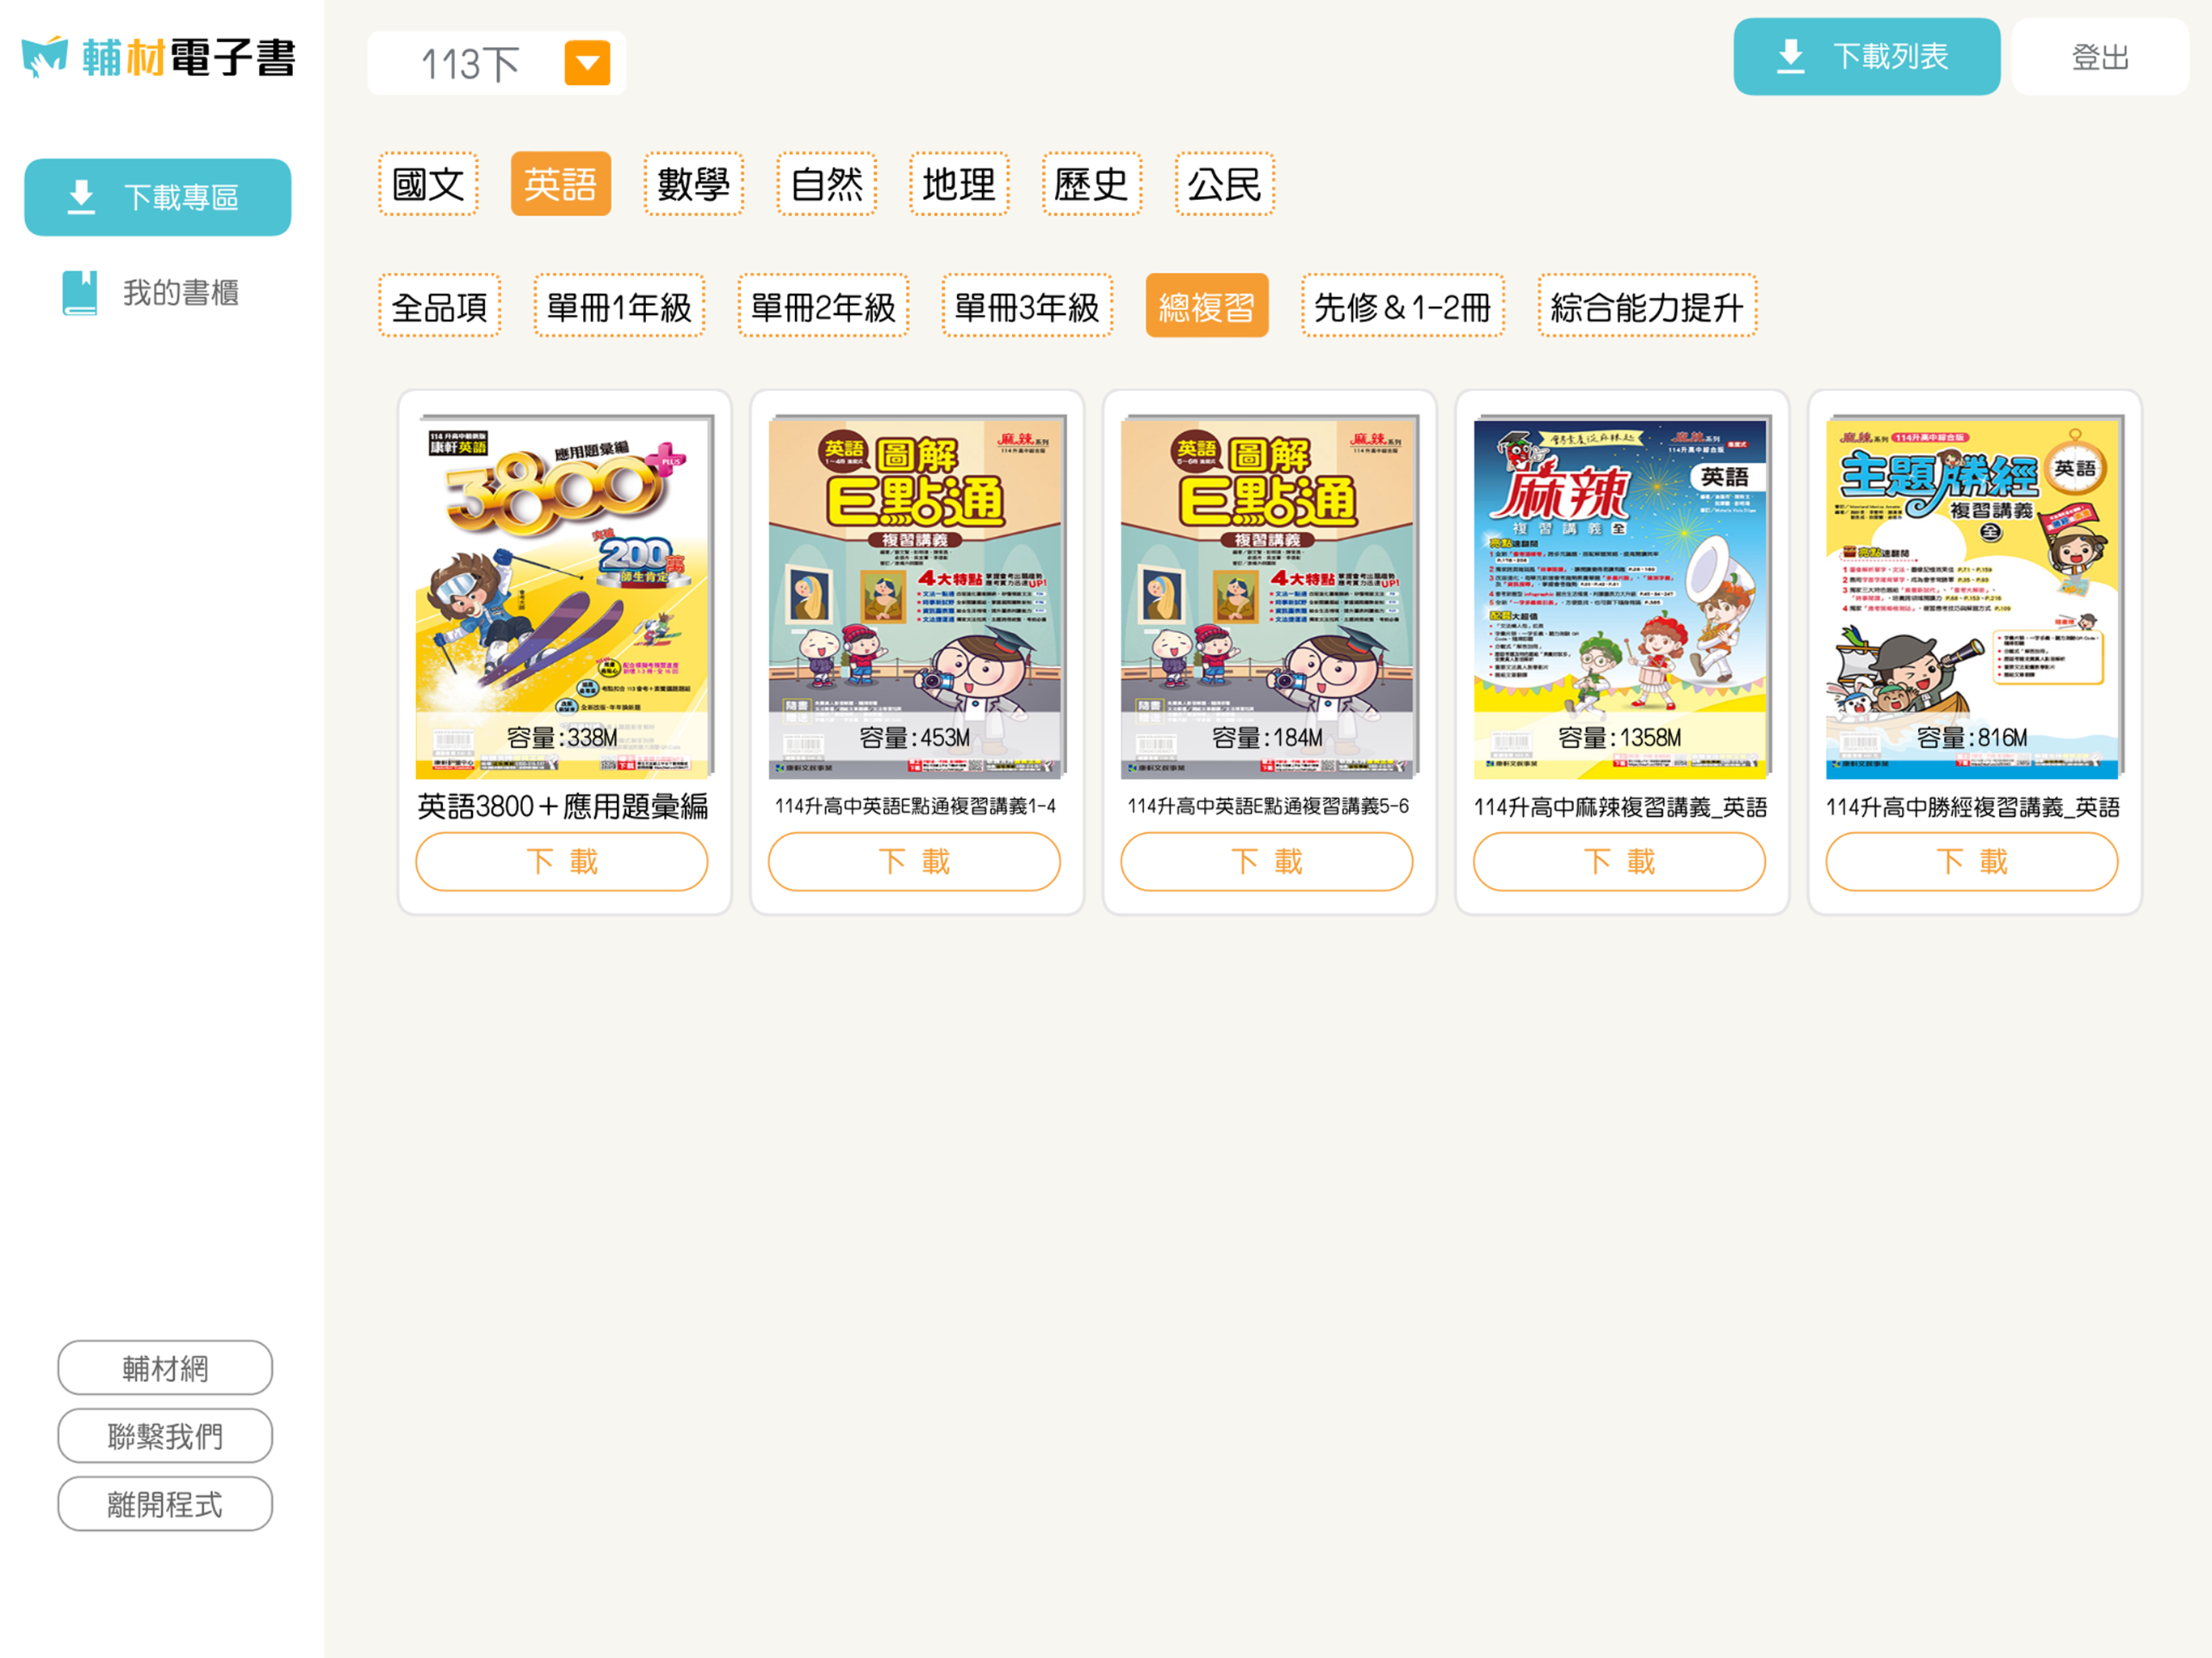This screenshot has width=2212, height=1658.
Task: Click the 麻辣 英語 cover thumbnail
Action: 1622,596
